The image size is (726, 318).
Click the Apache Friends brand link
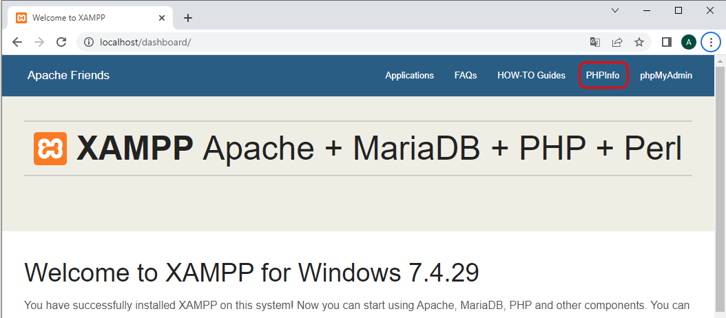click(68, 76)
